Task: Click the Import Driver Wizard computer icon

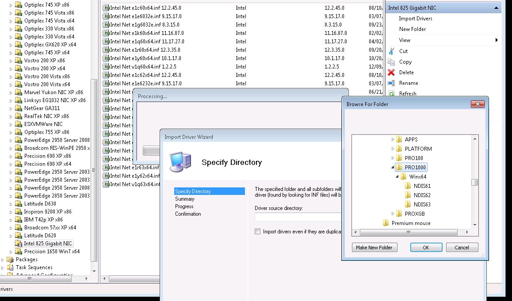Action: coord(180,162)
